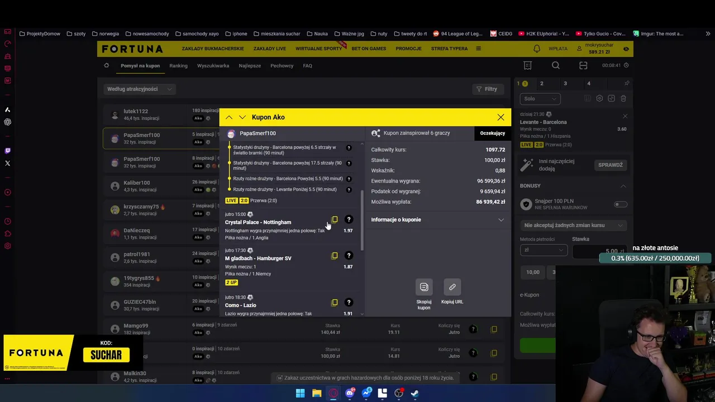Open Wirtualne Sporty menu
The height and width of the screenshot is (402, 715).
318,49
